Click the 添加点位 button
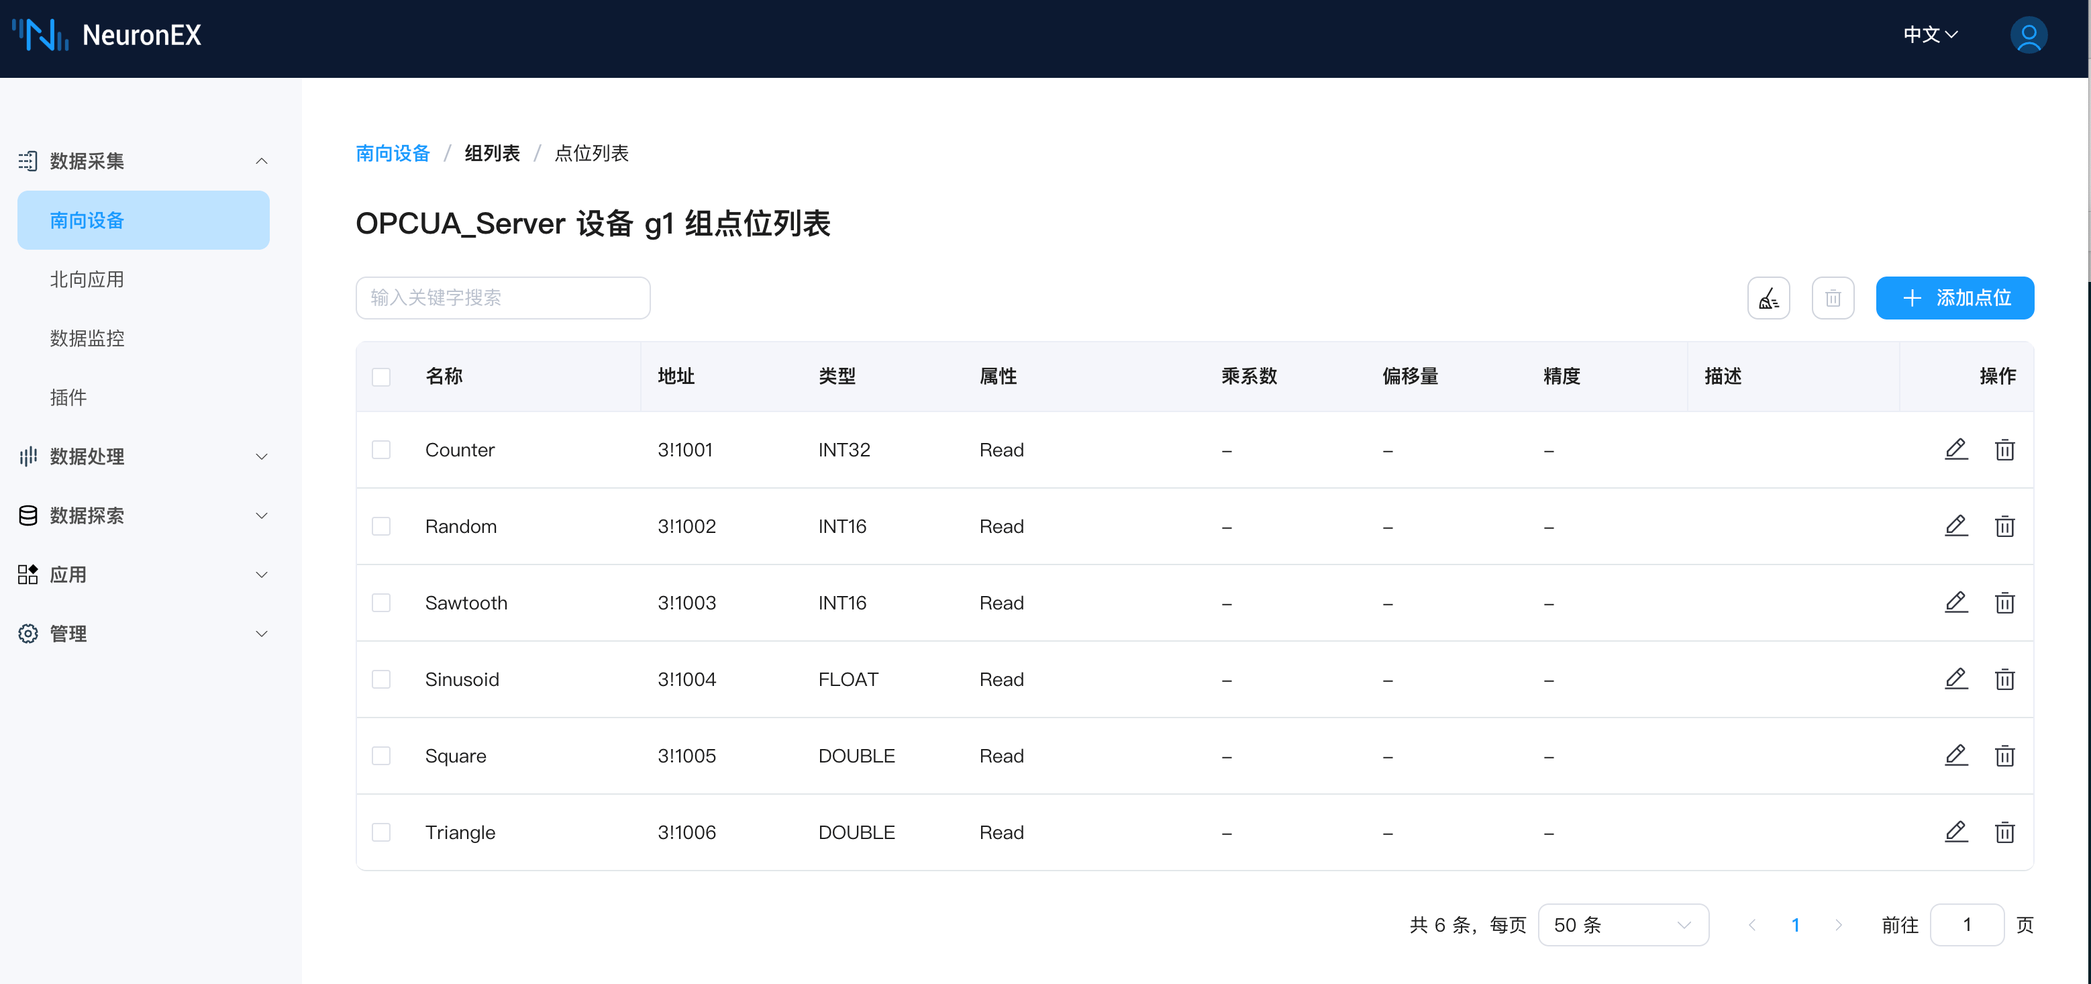This screenshot has width=2091, height=984. 1954,298
